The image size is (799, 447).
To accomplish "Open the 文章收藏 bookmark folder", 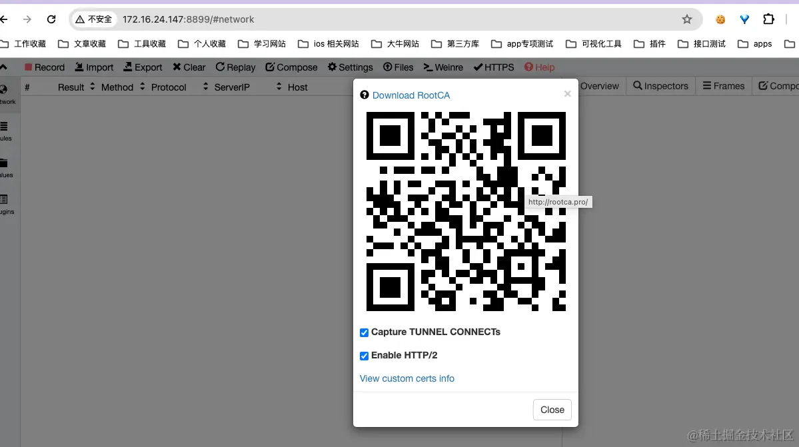I will pyautogui.click(x=82, y=44).
